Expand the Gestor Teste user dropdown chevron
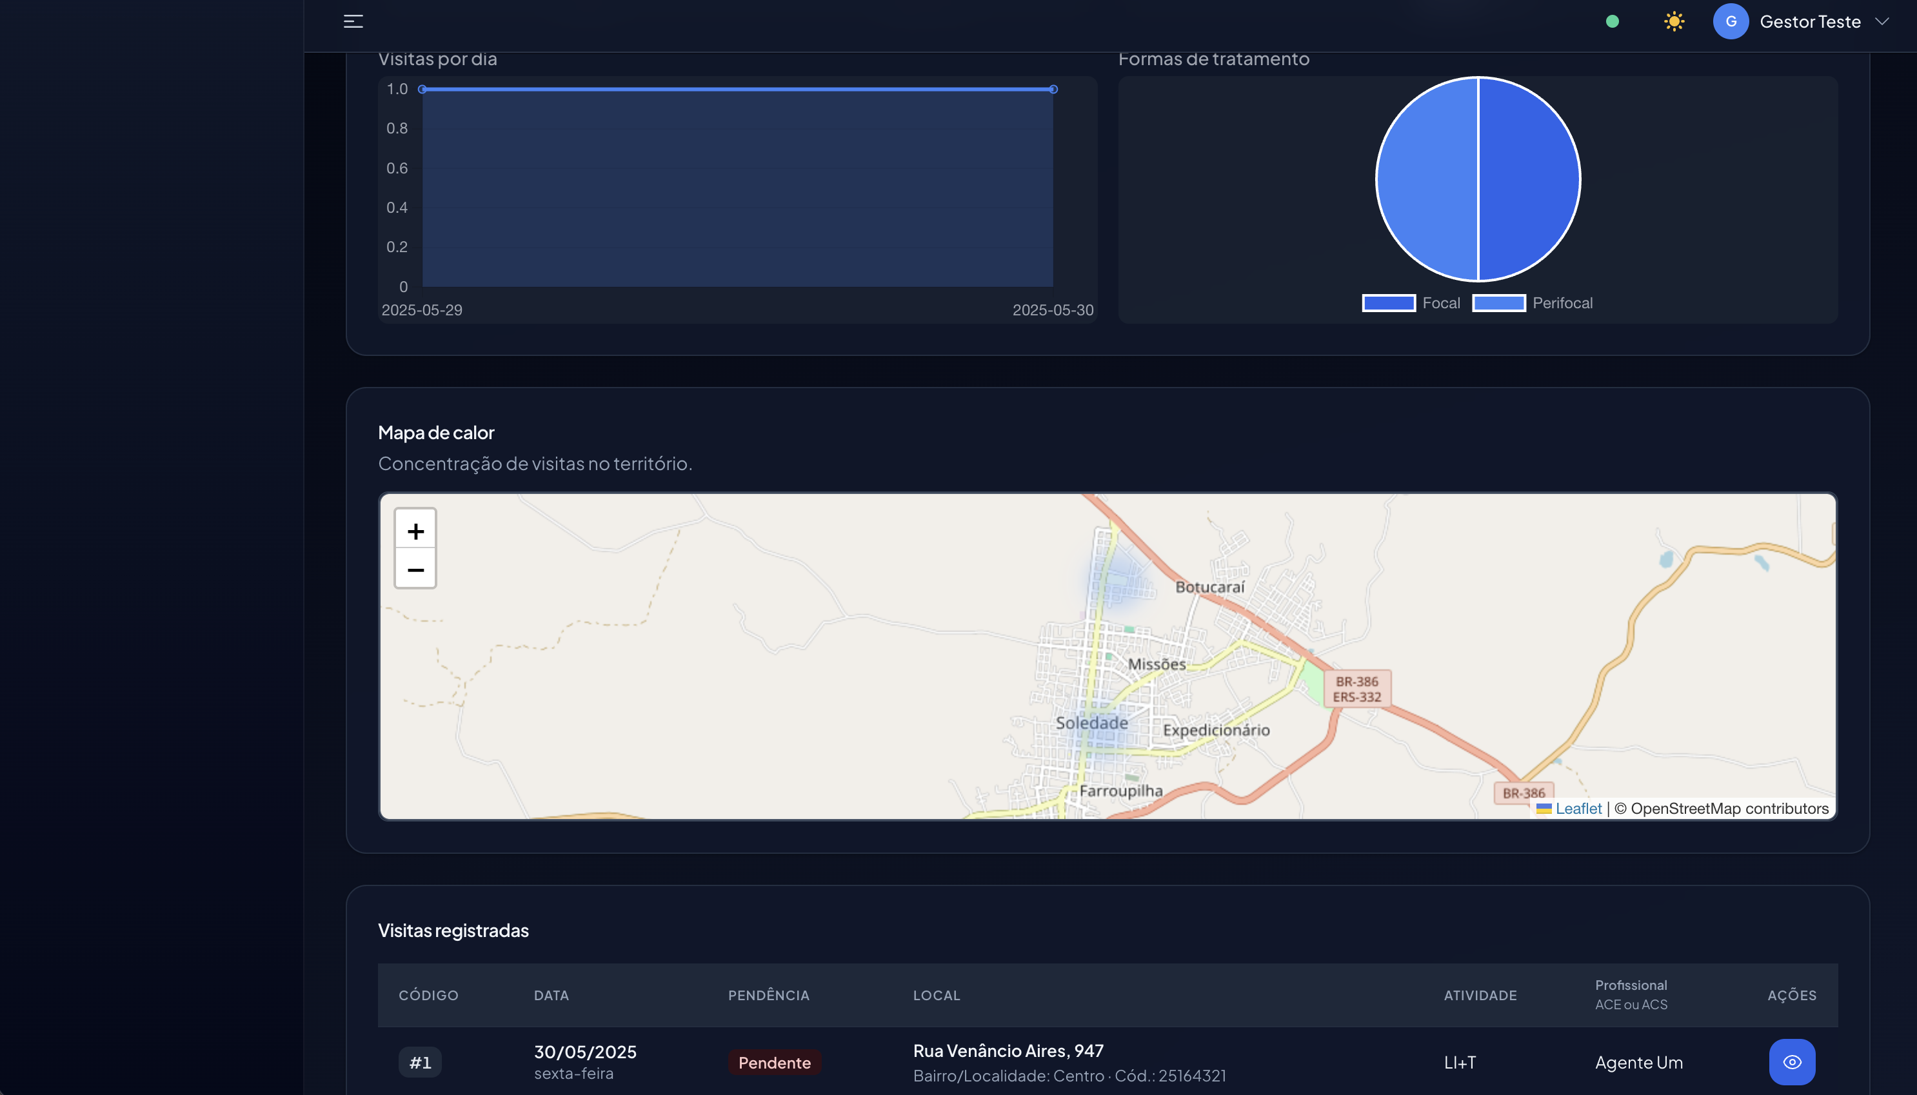Image resolution: width=1917 pixels, height=1095 pixels. point(1881,21)
